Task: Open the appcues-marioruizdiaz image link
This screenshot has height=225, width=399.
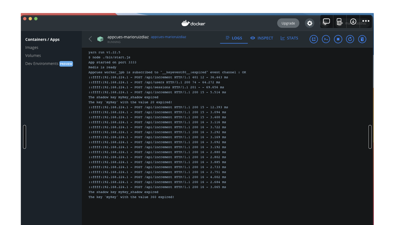Action: pos(168,37)
